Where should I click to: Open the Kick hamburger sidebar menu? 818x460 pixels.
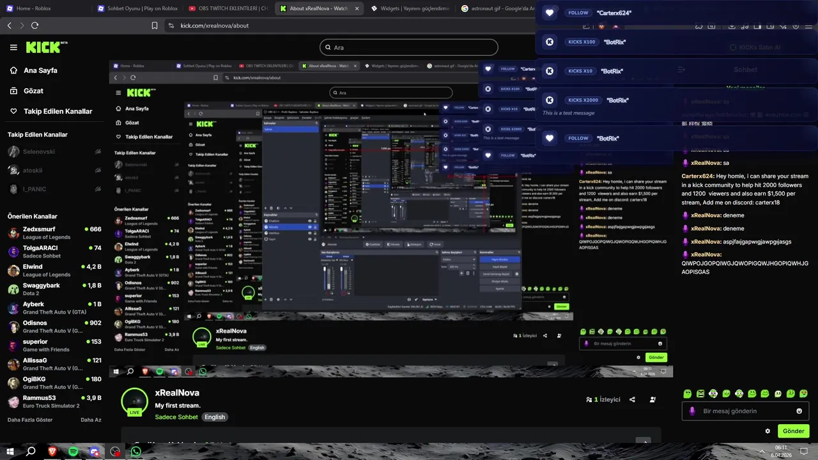tap(13, 47)
